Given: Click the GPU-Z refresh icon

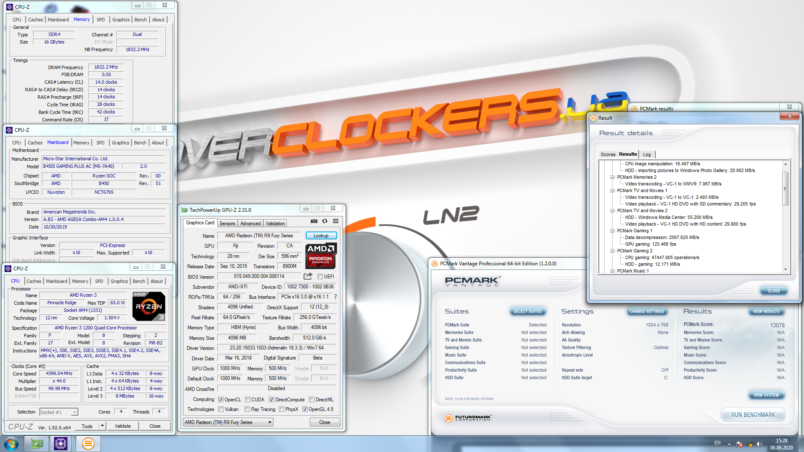Looking at the screenshot, I should [x=325, y=221].
